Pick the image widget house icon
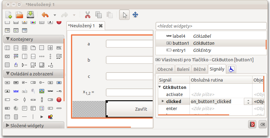 click(42, 91)
